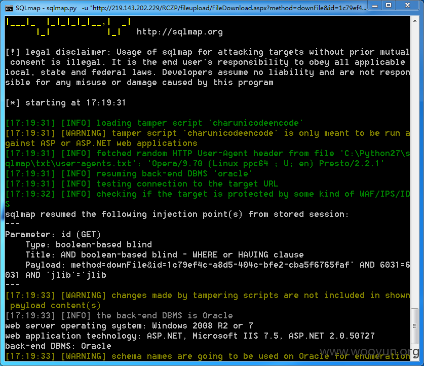Click the scrollbar up arrow
The height and width of the screenshot is (366, 424).
(414, 21)
